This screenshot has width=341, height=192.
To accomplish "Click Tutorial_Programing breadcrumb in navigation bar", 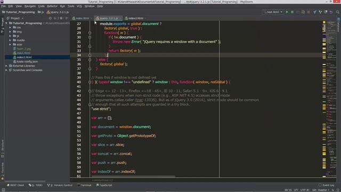I will click(19, 12).
